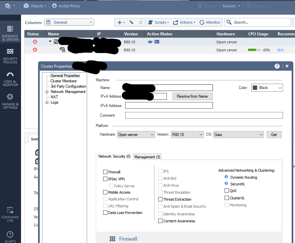Viewport: 295px width, 243px height.
Task: Click the IPv6 Address input field
Action: tap(169, 105)
